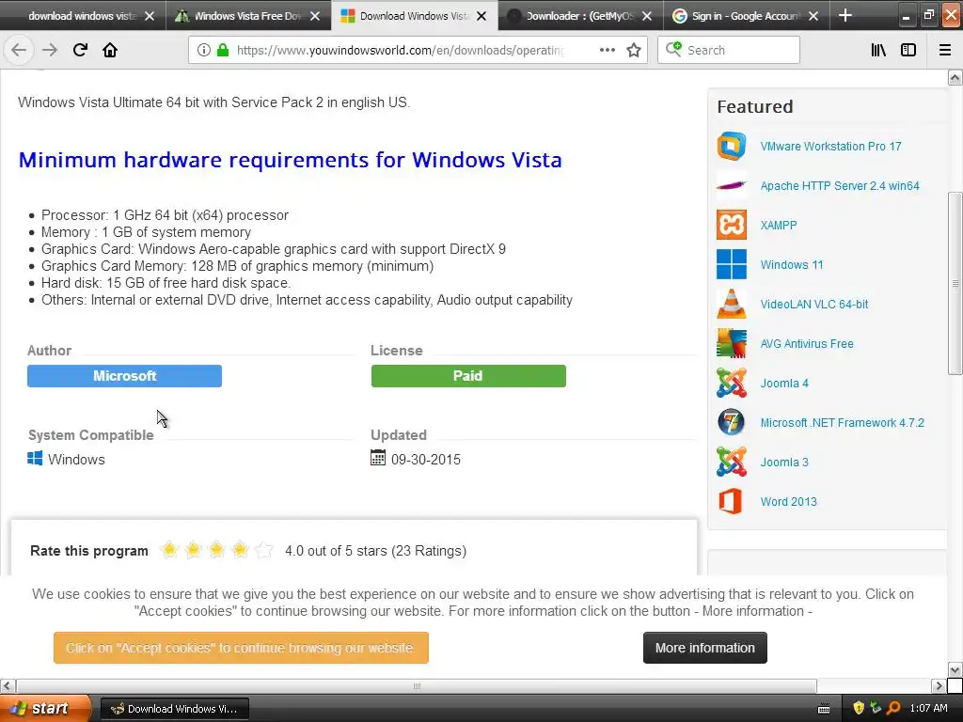This screenshot has width=963, height=722.
Task: Go forward with the forward arrow button
Action: pyautogui.click(x=50, y=50)
